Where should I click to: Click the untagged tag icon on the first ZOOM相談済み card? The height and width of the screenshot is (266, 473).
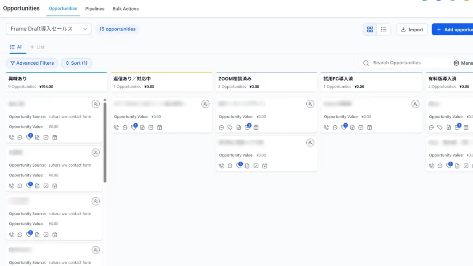tap(230, 127)
